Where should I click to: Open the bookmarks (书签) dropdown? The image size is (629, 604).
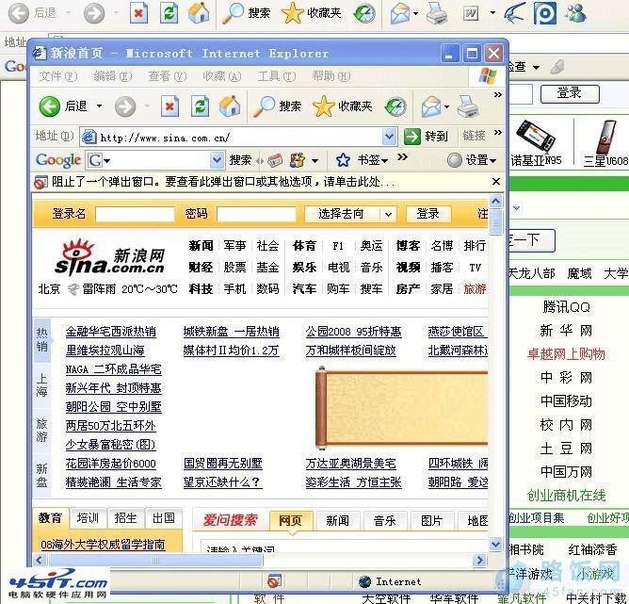coord(373,160)
